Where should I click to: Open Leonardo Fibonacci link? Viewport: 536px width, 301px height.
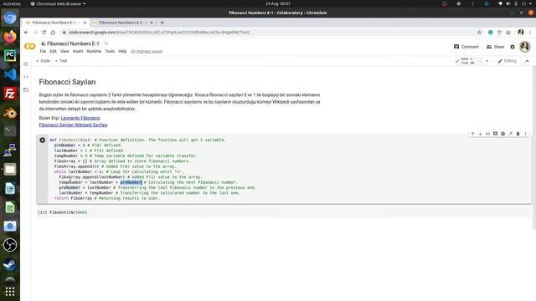[x=80, y=118]
